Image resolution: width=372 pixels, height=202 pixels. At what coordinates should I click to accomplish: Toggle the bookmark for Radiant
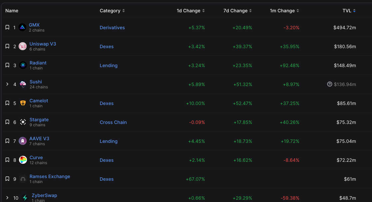click(7, 65)
